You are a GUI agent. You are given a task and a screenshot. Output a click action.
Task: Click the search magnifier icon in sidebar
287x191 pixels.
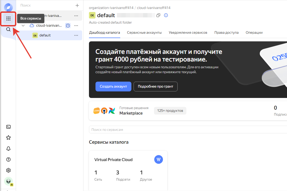[8, 29]
